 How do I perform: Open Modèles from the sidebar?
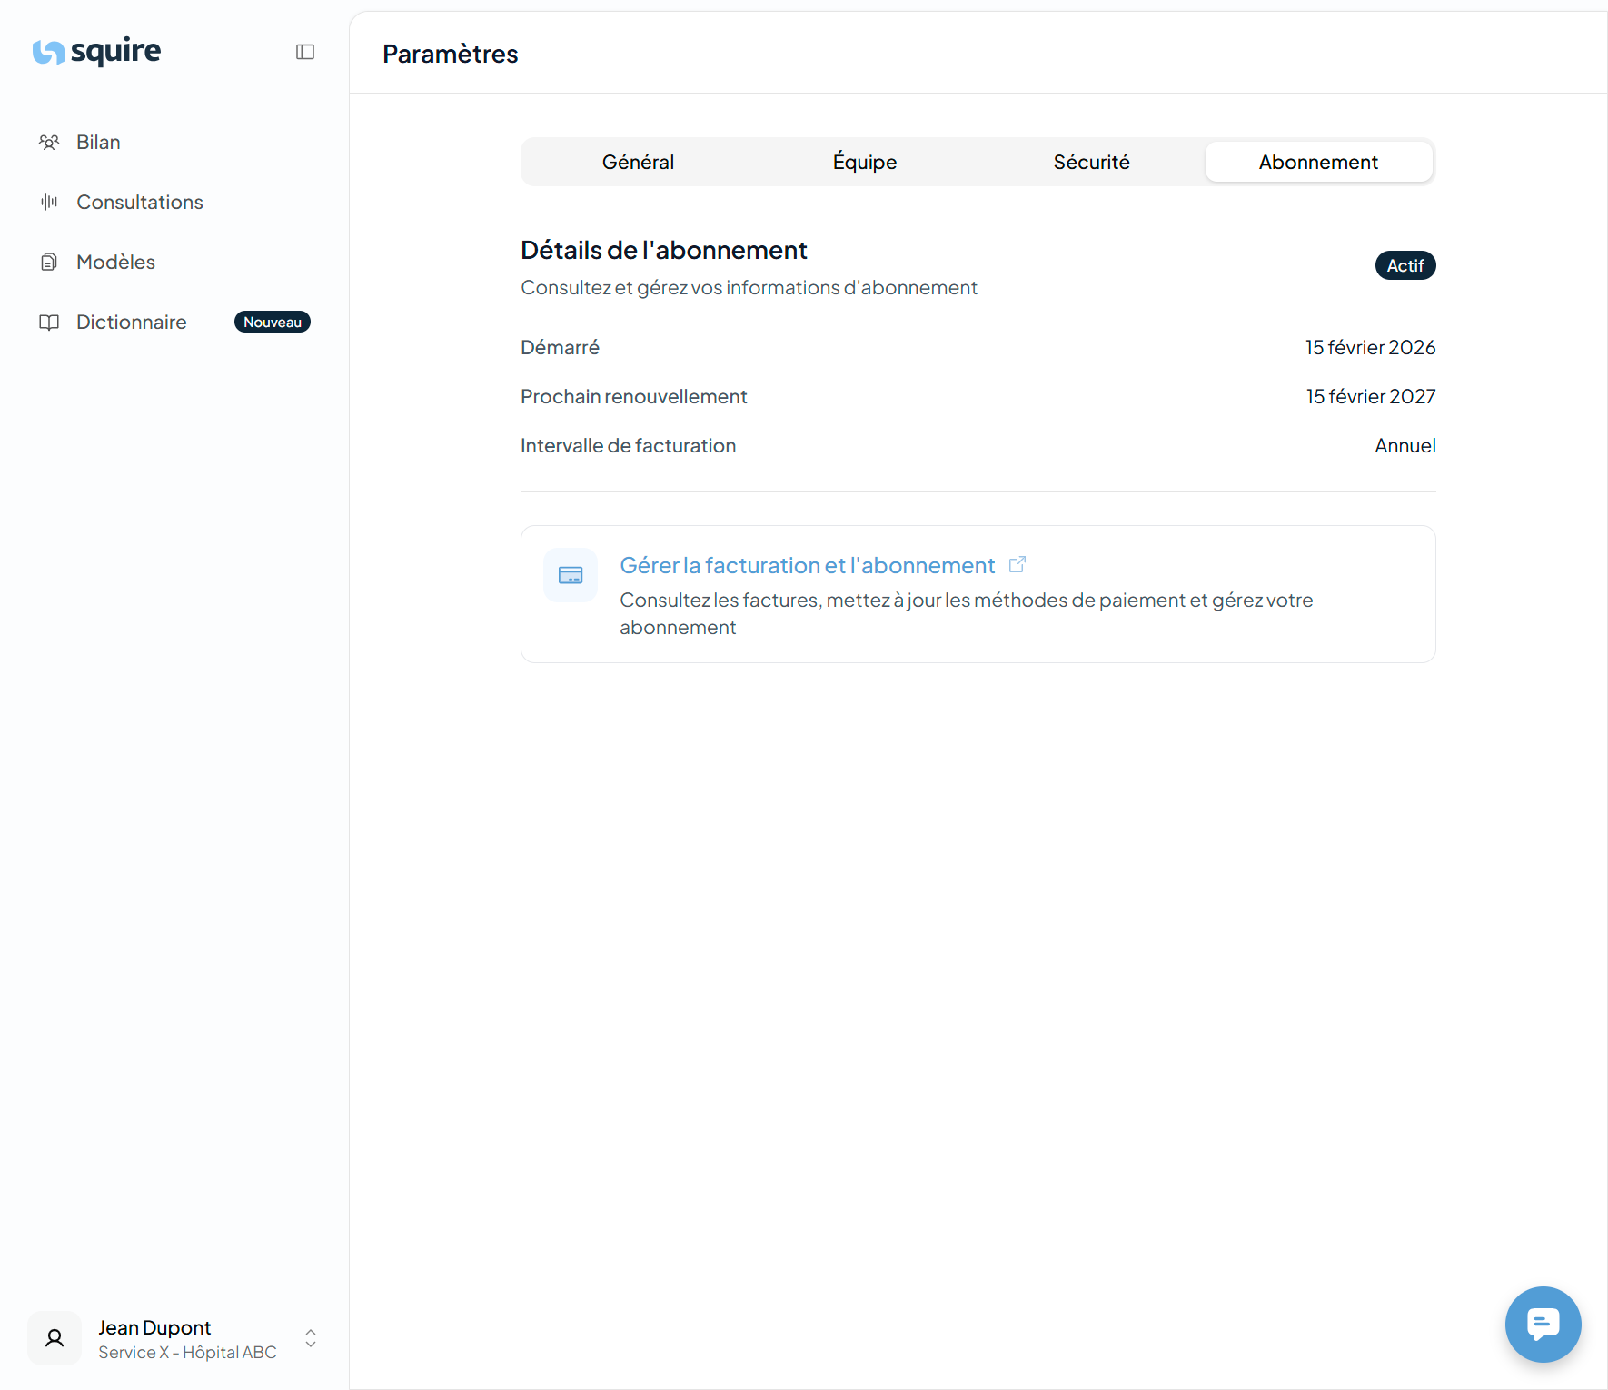pos(115,262)
